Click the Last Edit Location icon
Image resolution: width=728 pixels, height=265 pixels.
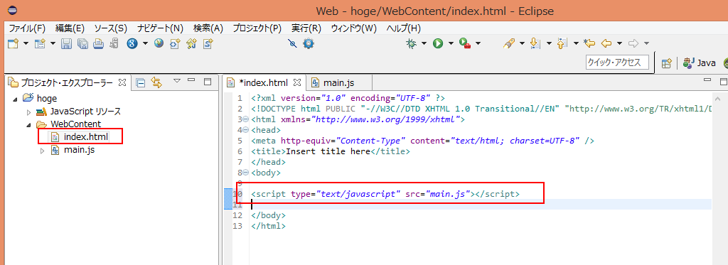pos(589,43)
